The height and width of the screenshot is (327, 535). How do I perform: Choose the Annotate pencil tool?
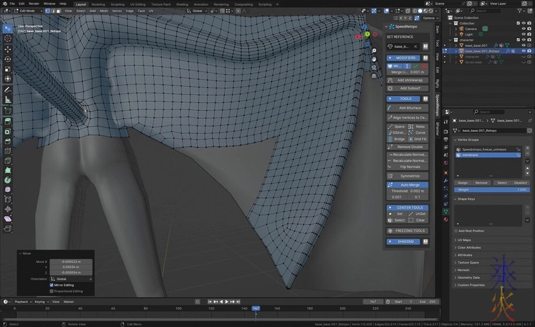pyautogui.click(x=7, y=89)
